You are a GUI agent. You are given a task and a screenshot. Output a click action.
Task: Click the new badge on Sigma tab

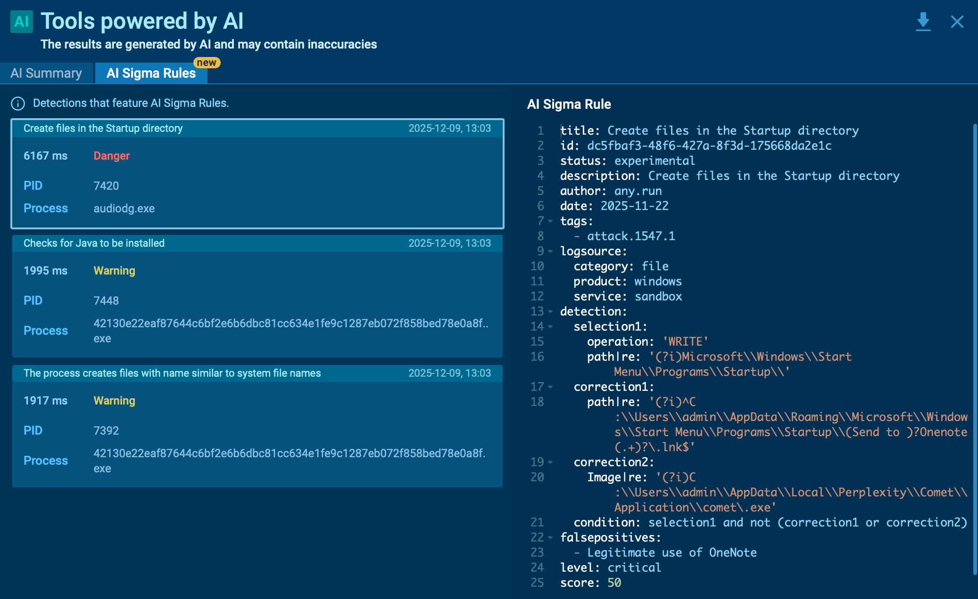pyautogui.click(x=207, y=63)
